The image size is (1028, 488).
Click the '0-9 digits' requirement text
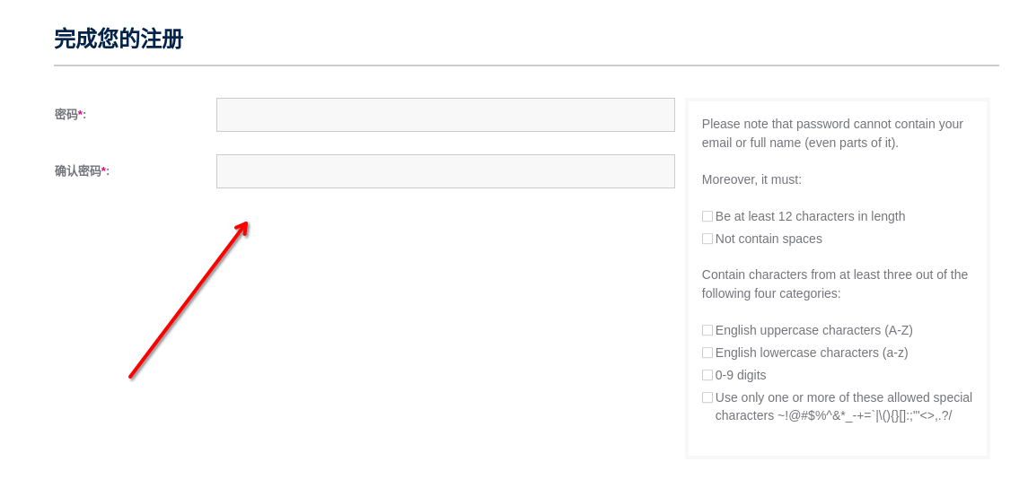741,375
